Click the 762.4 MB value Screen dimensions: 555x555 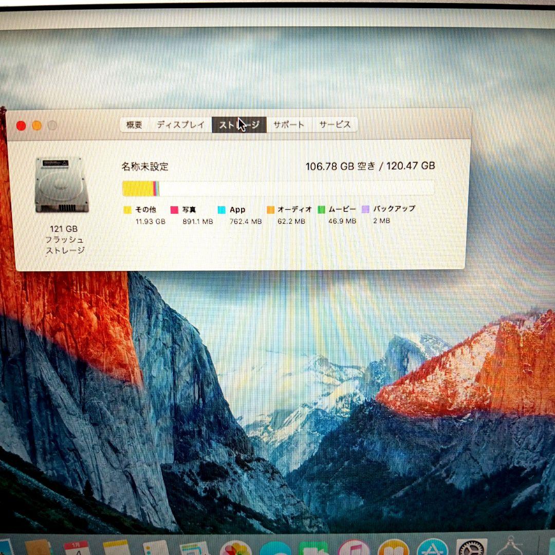(x=246, y=221)
